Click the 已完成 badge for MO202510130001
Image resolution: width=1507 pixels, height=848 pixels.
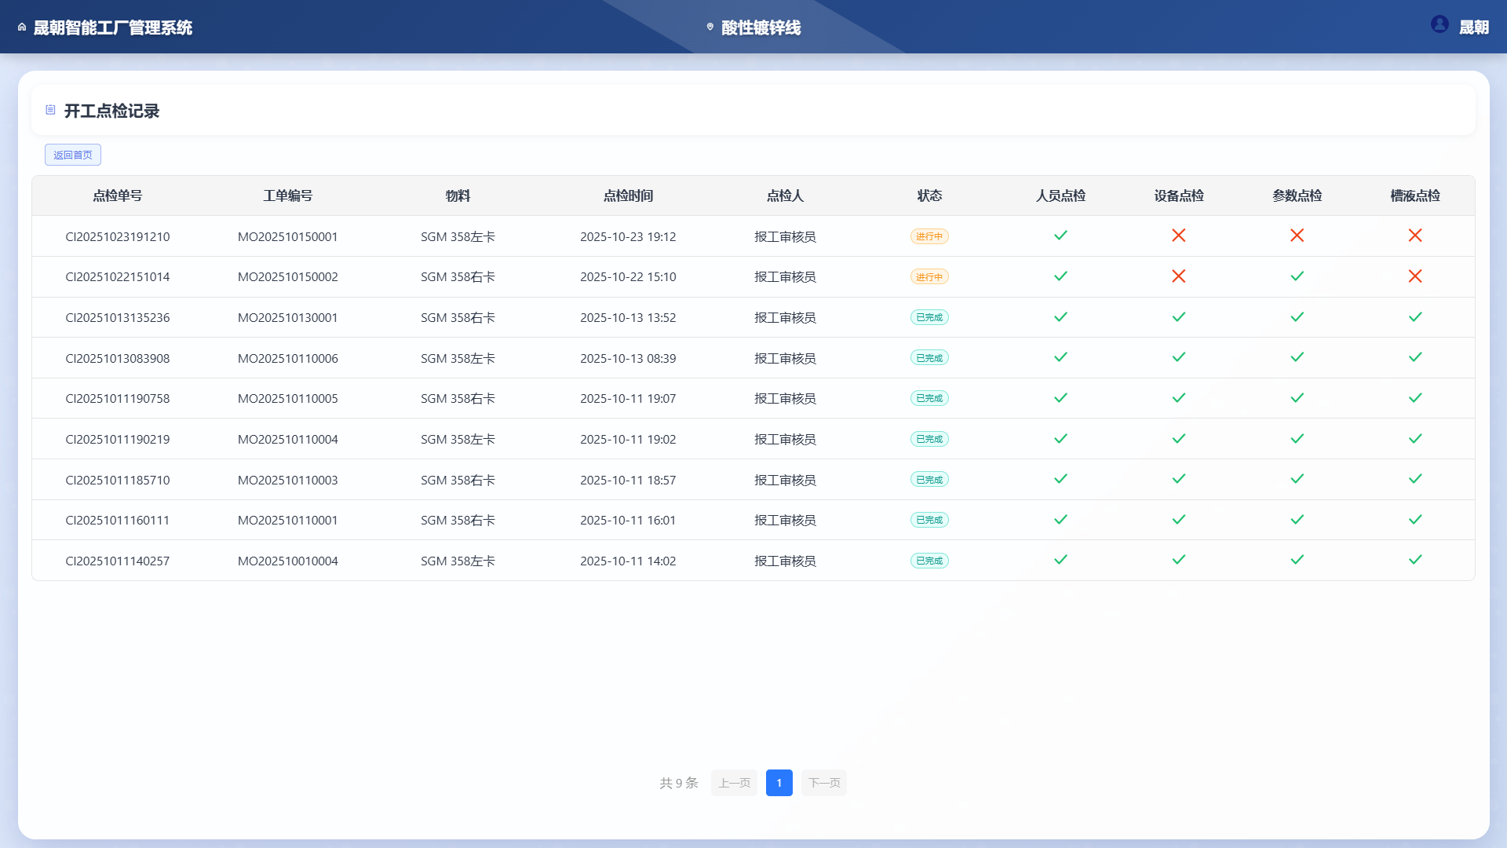point(929,317)
